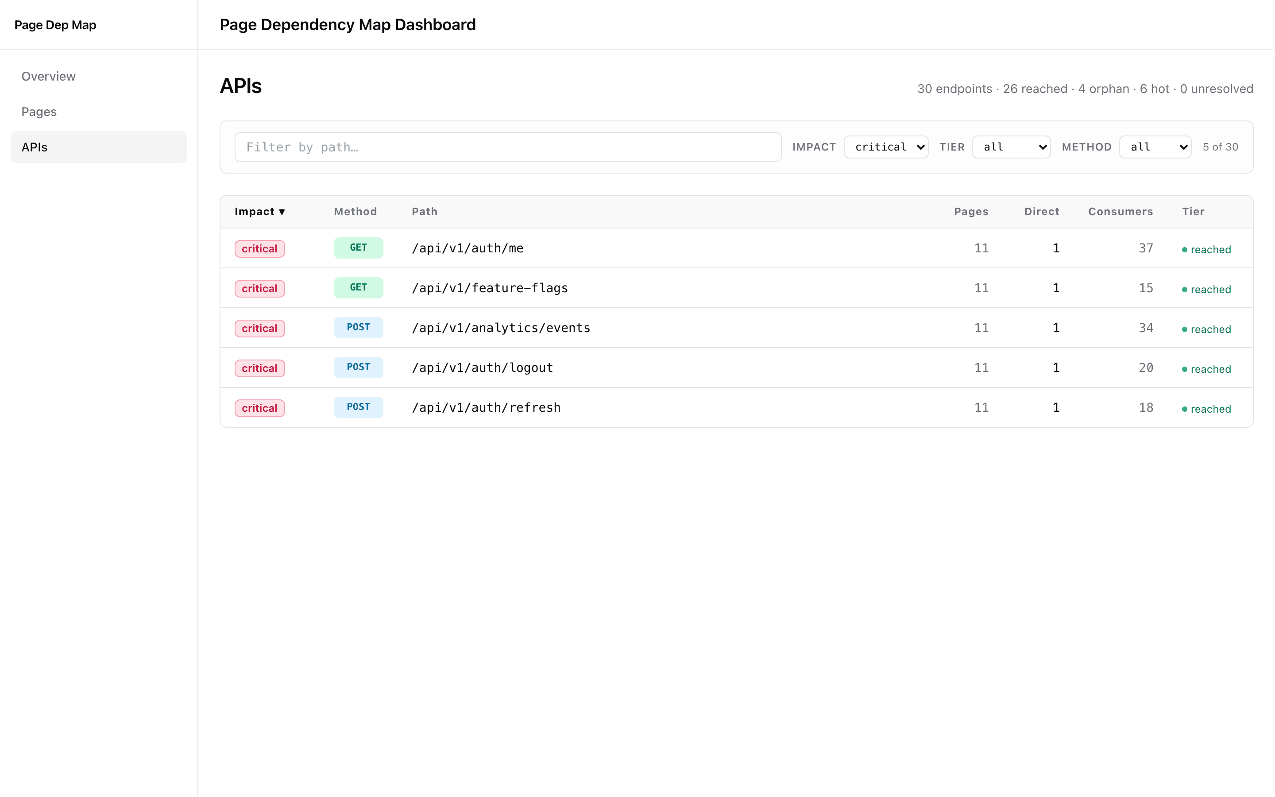Image resolution: width=1275 pixels, height=797 pixels.
Task: Click the POST badge on analytics/events row
Action: [x=358, y=327]
